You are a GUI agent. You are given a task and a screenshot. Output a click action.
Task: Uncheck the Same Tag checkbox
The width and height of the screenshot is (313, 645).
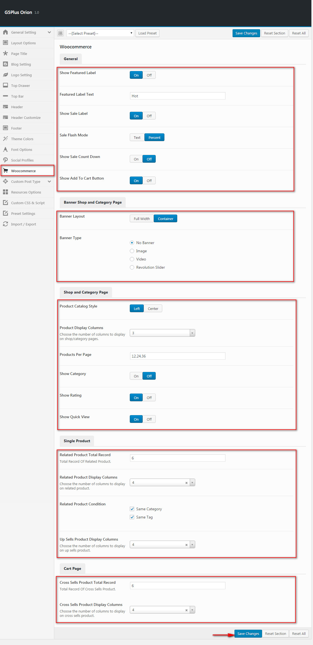click(x=132, y=517)
